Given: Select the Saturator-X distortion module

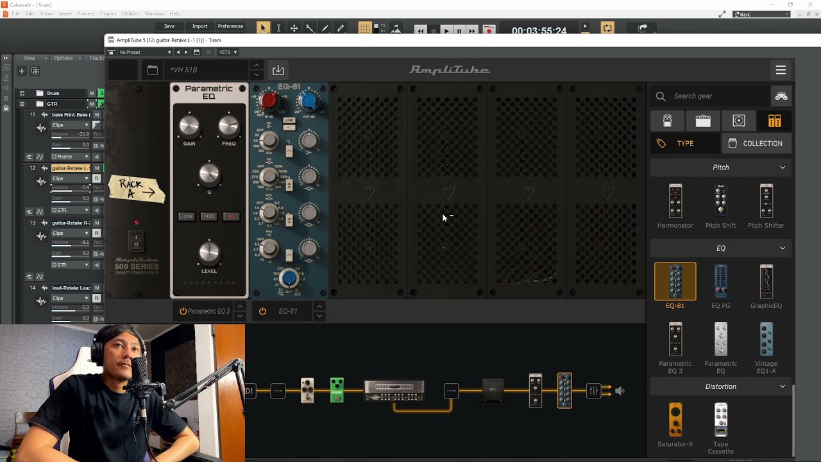Looking at the screenshot, I should click(x=675, y=420).
